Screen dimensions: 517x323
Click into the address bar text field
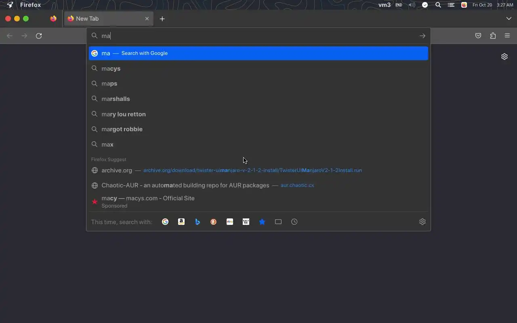coord(258,36)
